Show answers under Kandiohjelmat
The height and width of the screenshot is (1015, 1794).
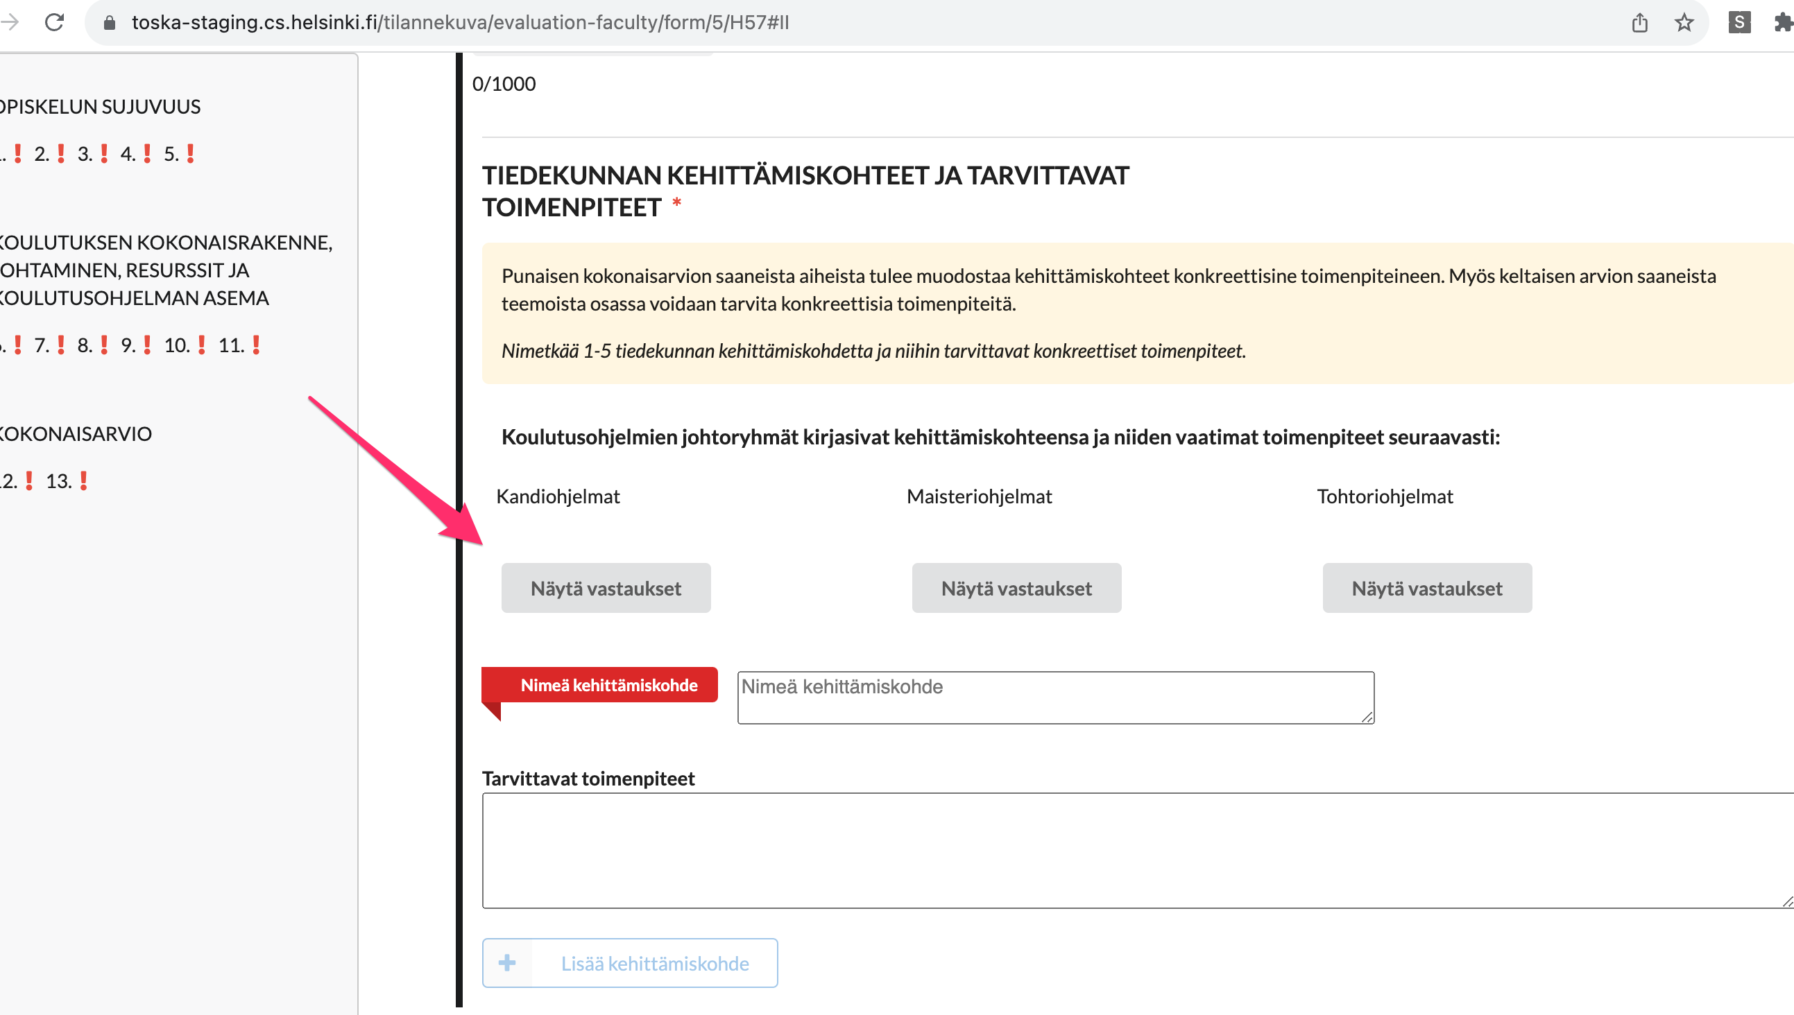pos(606,588)
